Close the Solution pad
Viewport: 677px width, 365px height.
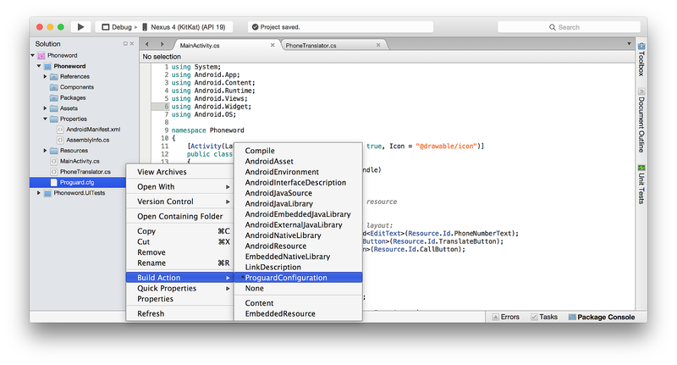coord(132,44)
